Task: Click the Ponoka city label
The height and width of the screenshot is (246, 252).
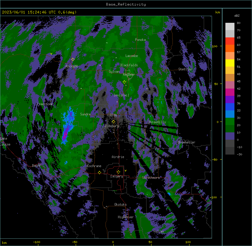Action: tap(140, 40)
